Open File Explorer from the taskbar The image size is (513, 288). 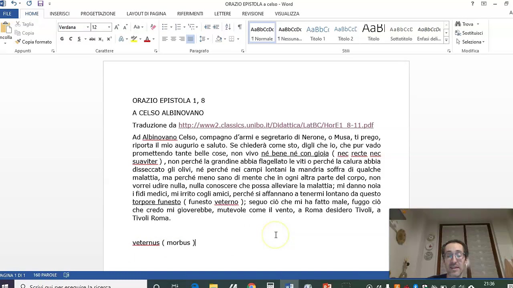(x=213, y=286)
